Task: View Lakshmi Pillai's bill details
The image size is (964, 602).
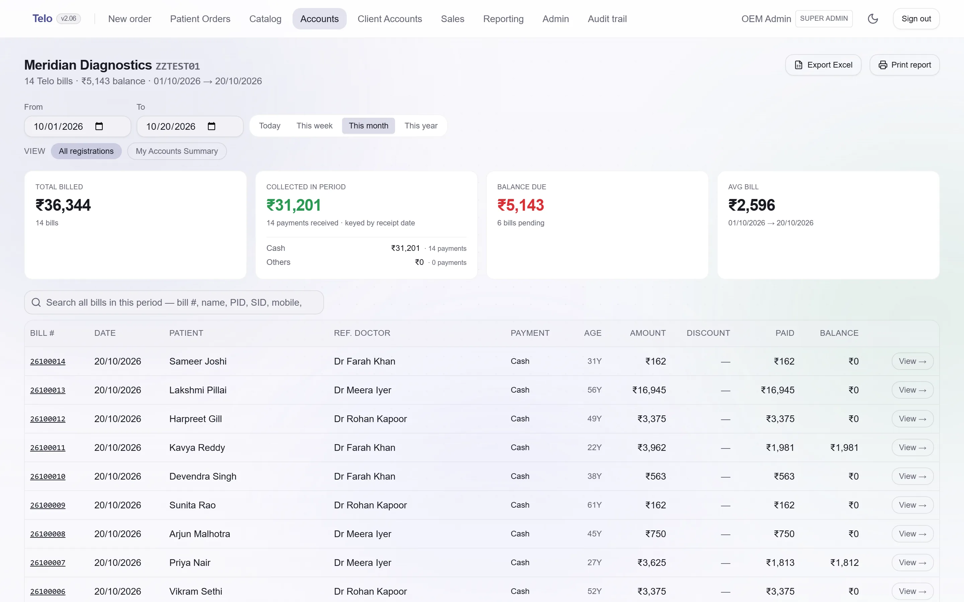Action: point(912,390)
